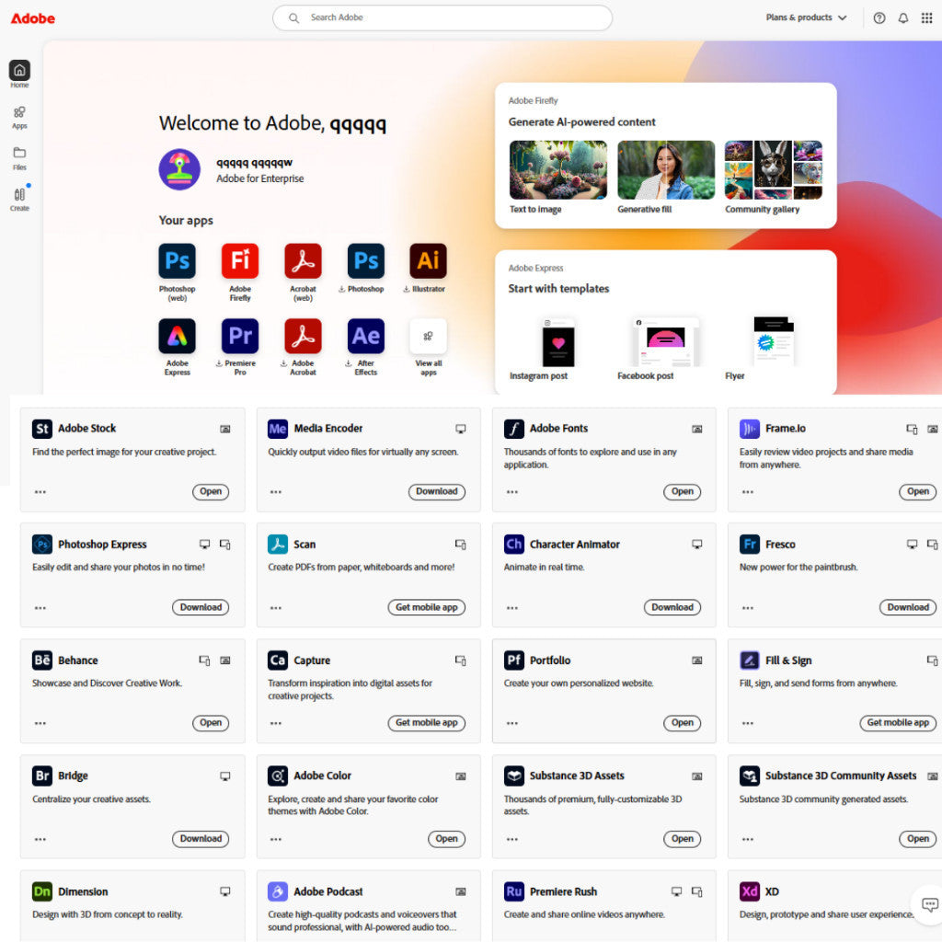Click the Adobe Podcast card title
The image size is (942, 942).
[328, 891]
